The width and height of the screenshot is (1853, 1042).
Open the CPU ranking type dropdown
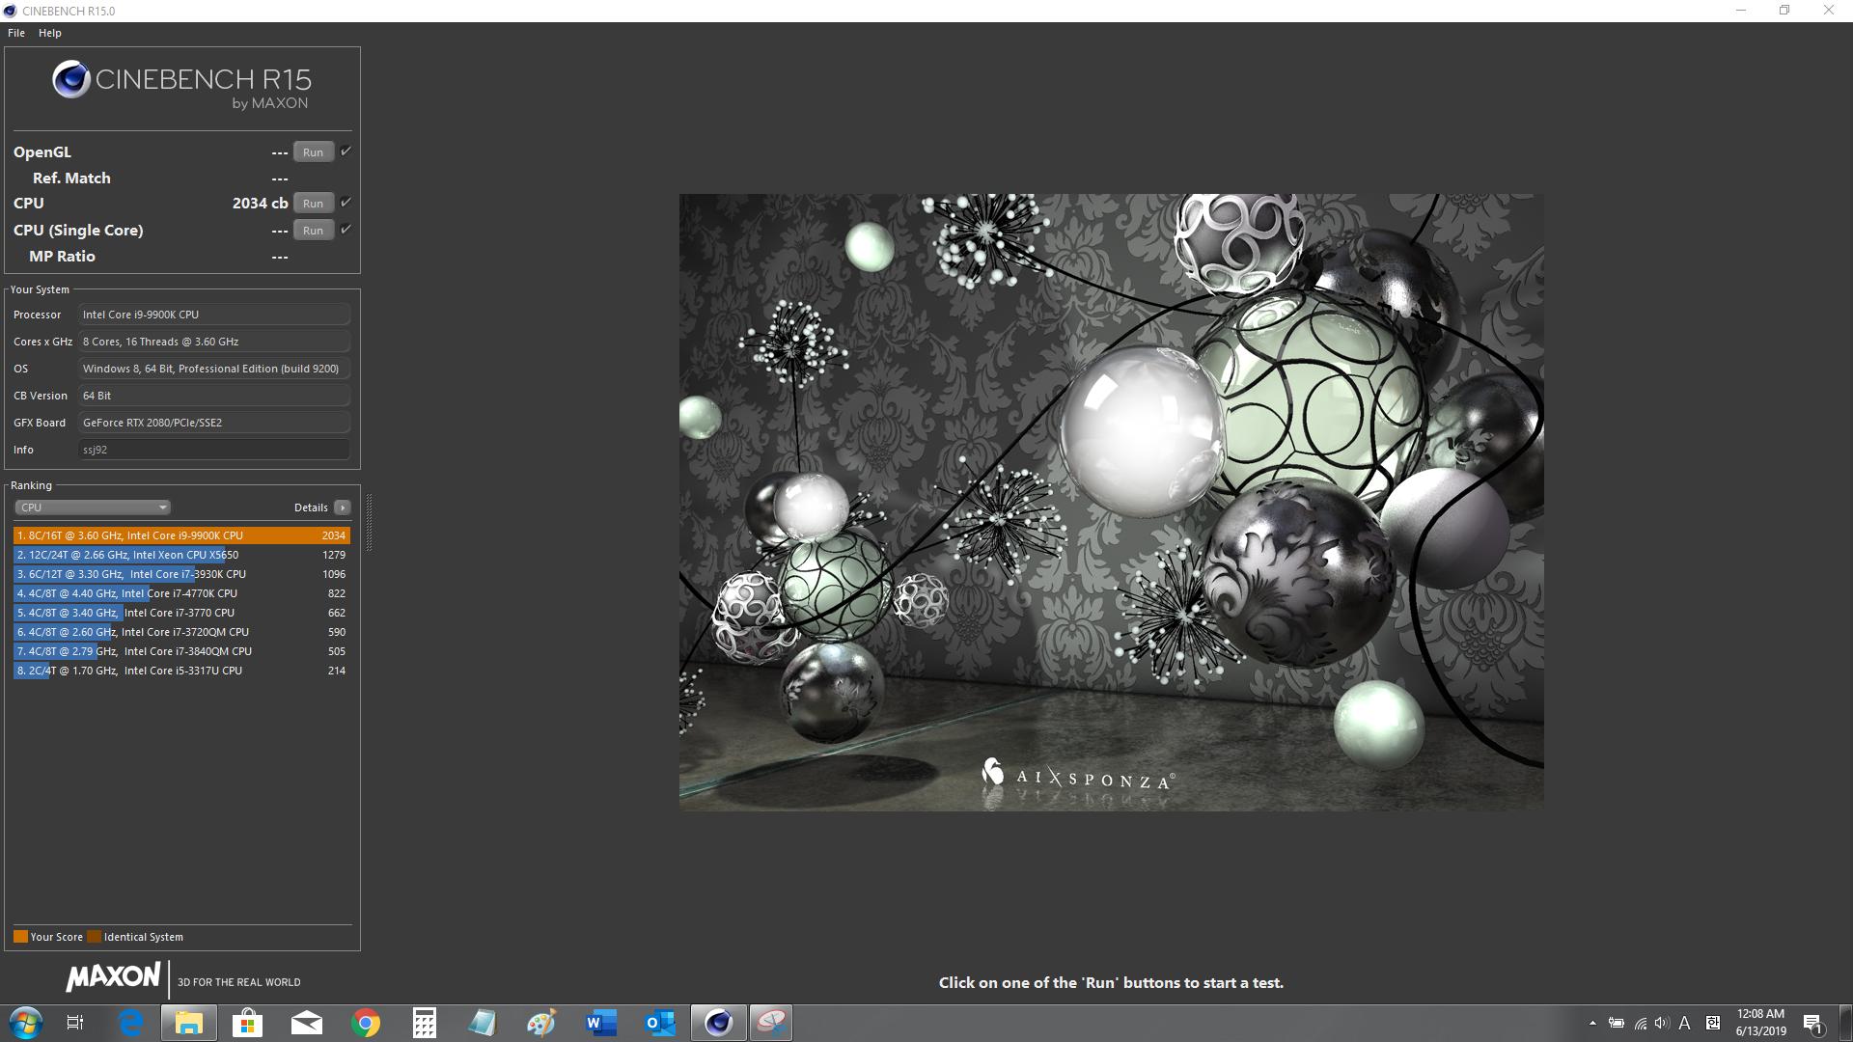93,507
